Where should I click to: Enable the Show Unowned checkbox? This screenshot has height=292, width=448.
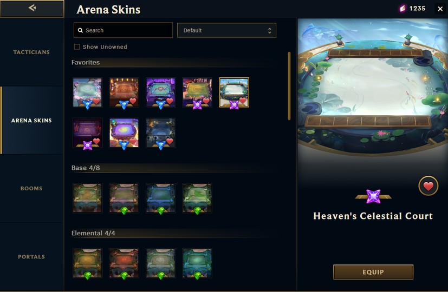pyautogui.click(x=77, y=47)
